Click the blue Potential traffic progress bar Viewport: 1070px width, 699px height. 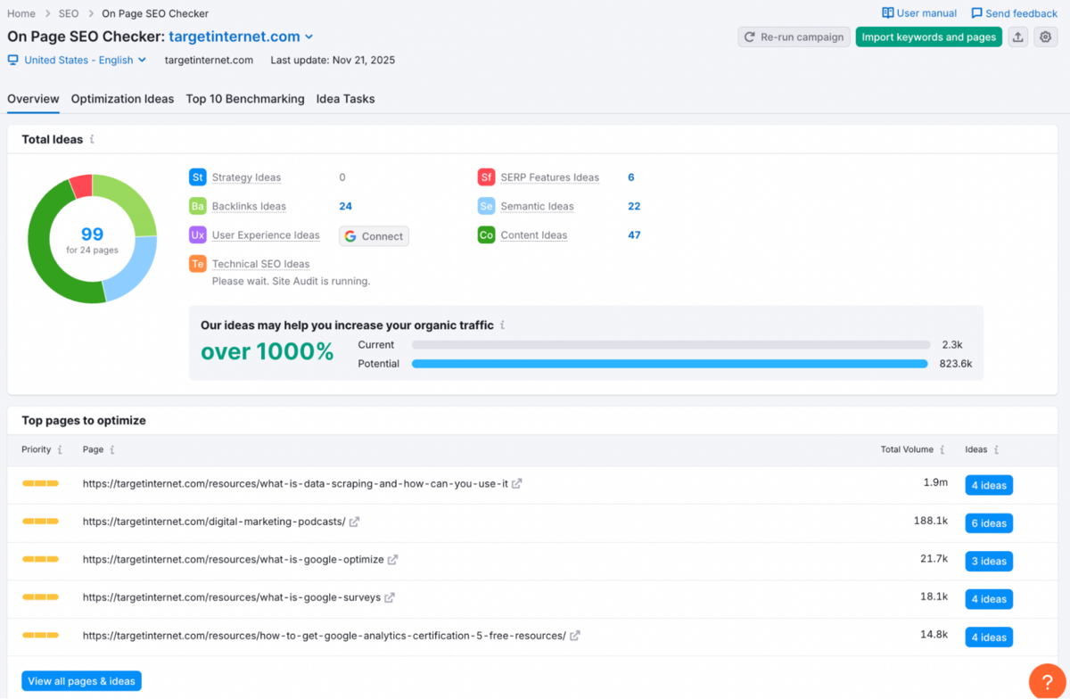pos(670,364)
